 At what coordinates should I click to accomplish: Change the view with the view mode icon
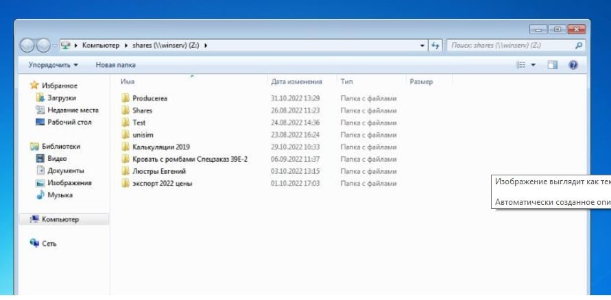[x=520, y=65]
